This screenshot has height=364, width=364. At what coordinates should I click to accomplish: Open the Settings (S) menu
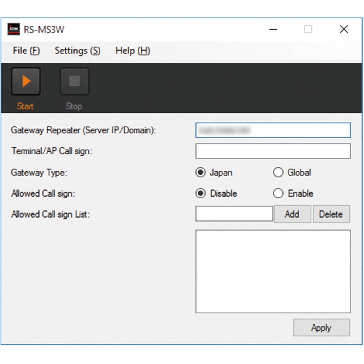[x=77, y=51]
